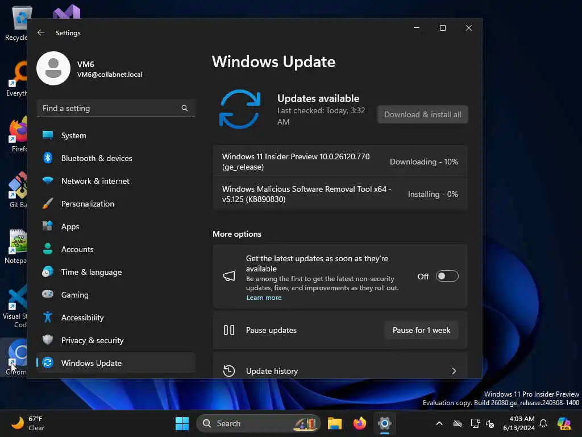Click the VM6@collabnet.local account text
This screenshot has width=582, height=437.
110,75
